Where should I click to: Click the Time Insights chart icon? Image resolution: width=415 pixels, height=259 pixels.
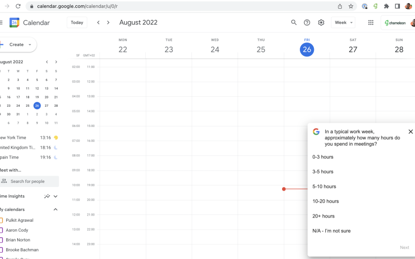(x=47, y=196)
